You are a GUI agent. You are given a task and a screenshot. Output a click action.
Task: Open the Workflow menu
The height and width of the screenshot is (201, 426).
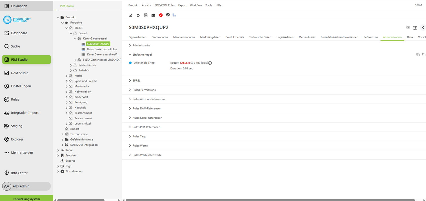point(196,5)
